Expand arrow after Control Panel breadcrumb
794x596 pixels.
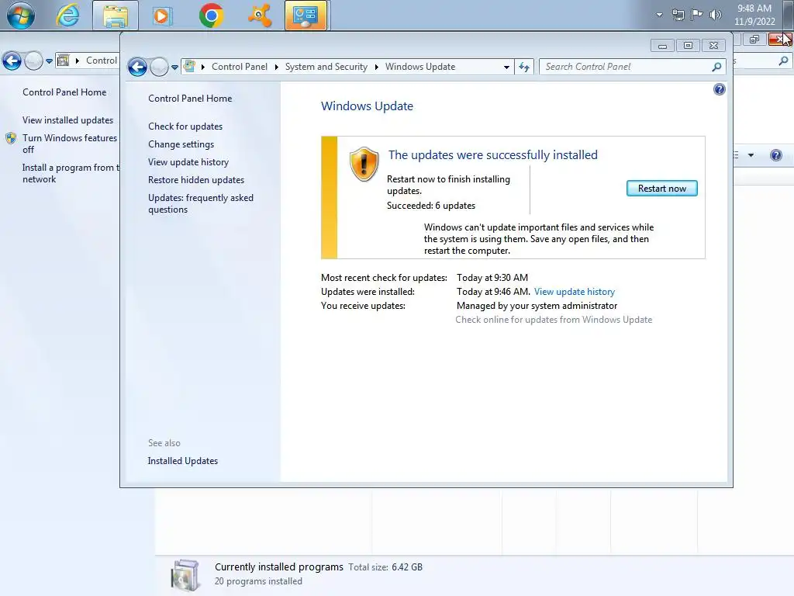point(277,67)
